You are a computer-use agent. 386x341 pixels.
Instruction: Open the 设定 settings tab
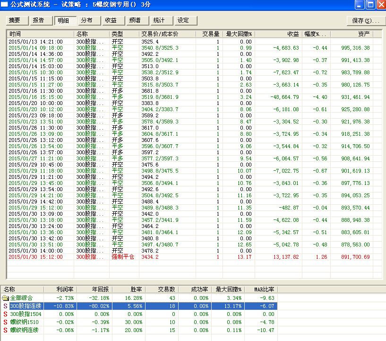pyautogui.click(x=183, y=21)
